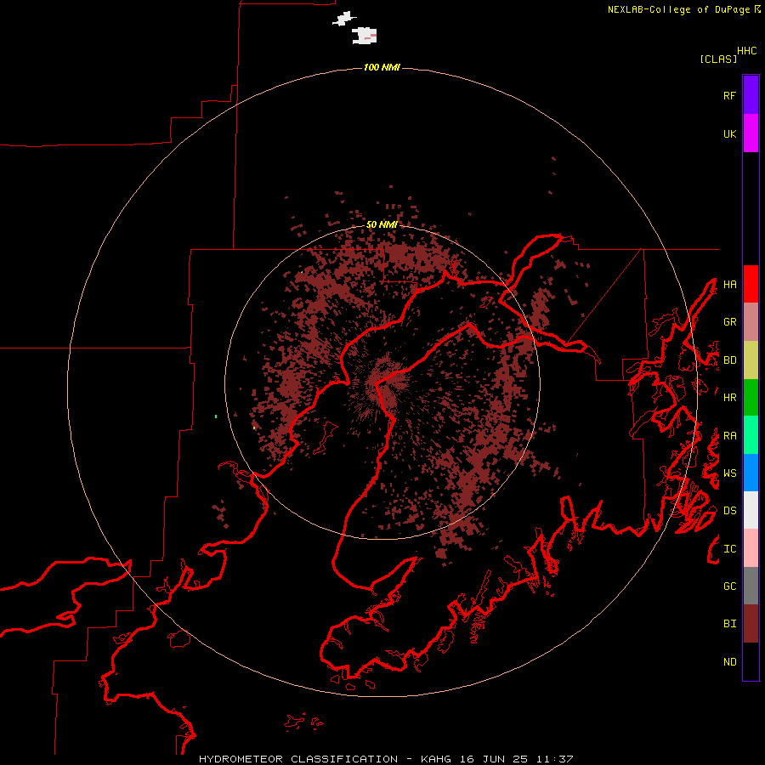765x765 pixels.
Task: Select the BD yellow legend swatch
Action: [x=751, y=360]
